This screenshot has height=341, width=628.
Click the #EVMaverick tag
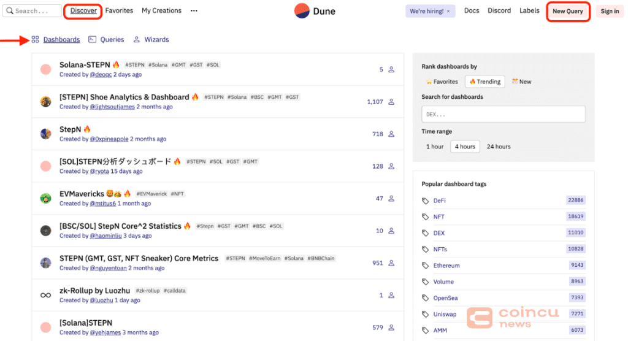151,194
